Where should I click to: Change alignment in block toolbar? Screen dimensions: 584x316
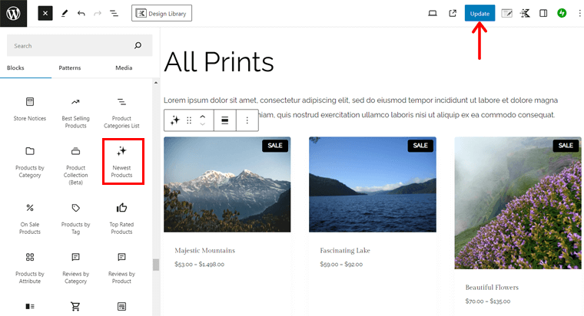point(225,120)
